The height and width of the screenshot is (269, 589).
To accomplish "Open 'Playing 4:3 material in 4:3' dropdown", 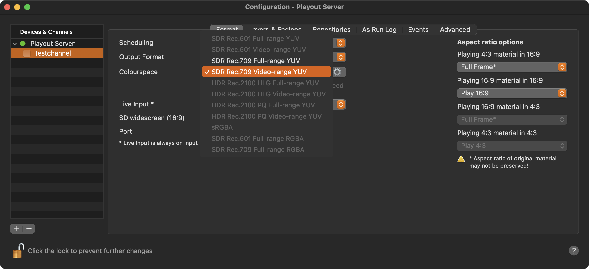I will tap(512, 146).
